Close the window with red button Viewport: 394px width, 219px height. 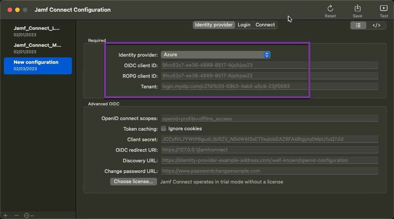click(x=10, y=10)
